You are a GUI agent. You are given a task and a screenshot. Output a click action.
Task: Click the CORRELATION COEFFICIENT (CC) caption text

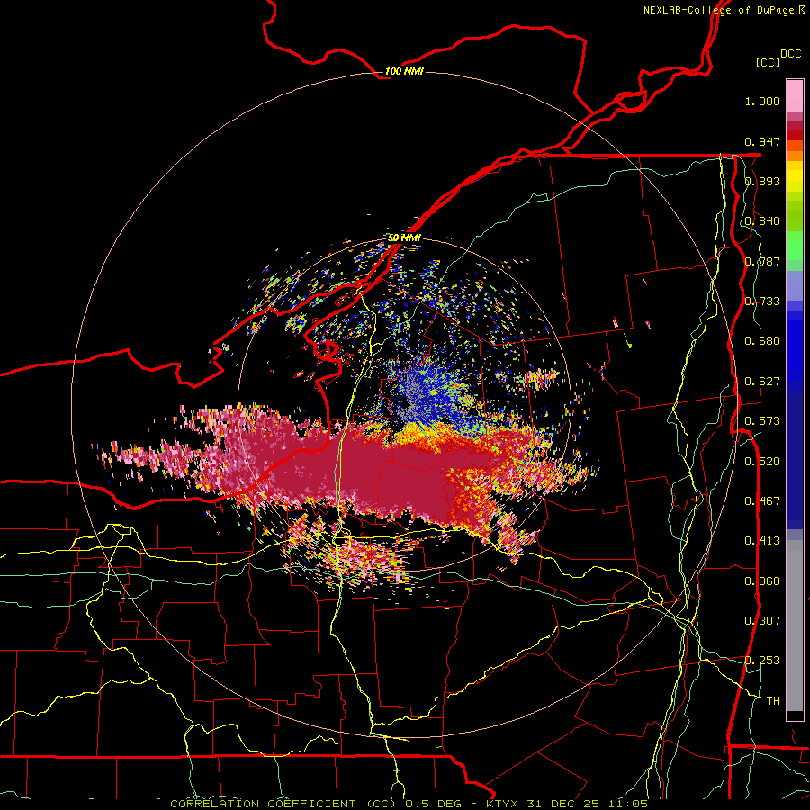[x=283, y=804]
